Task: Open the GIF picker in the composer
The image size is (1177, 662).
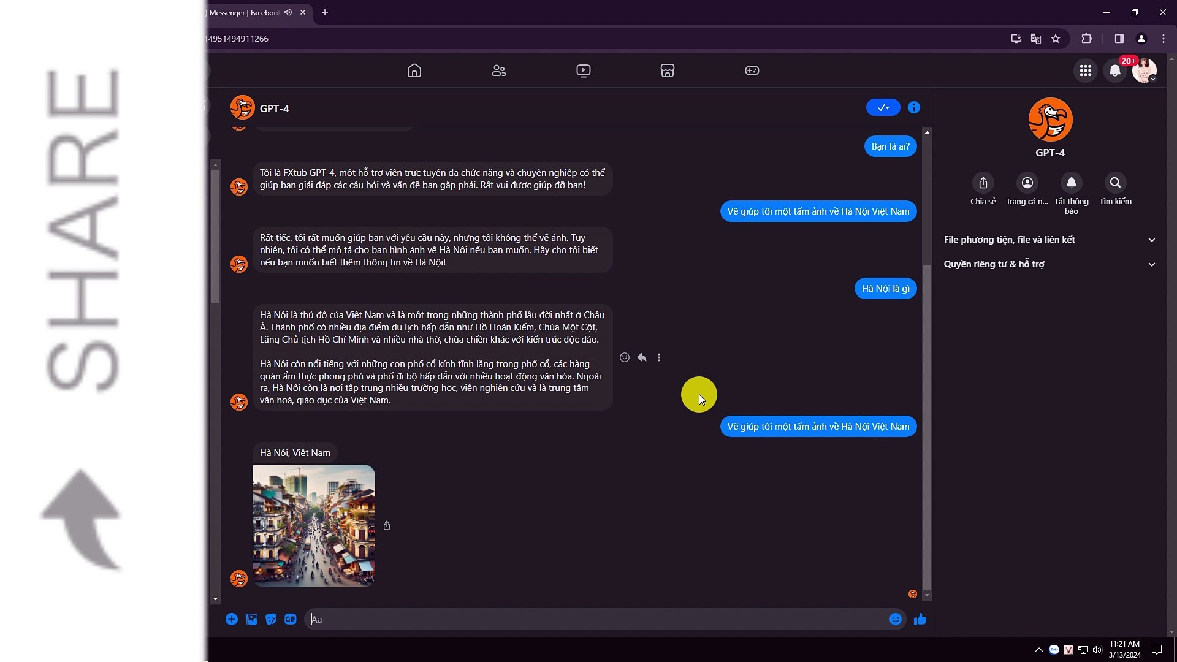Action: (291, 619)
